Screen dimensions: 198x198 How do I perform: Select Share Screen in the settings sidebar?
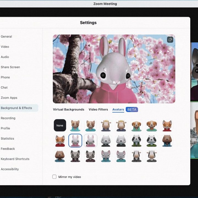coord(10,67)
